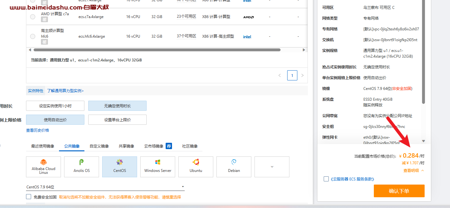Open 37个可用区 availability list
The height and width of the screenshot is (208, 450).
[x=186, y=36]
